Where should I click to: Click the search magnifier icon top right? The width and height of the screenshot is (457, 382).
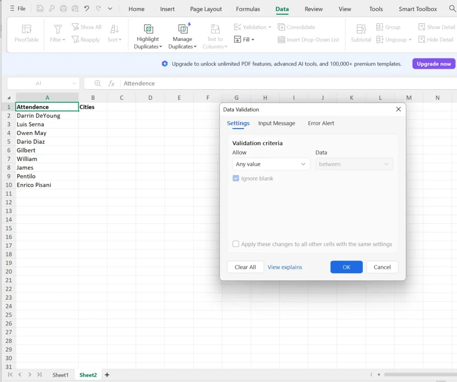tap(452, 8)
